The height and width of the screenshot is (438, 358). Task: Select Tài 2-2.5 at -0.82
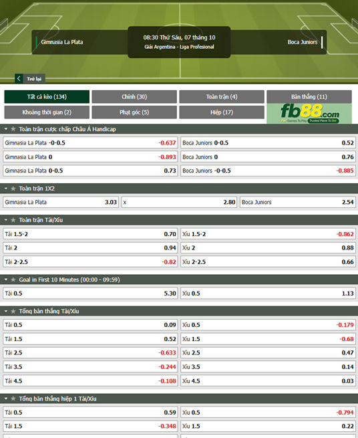click(x=90, y=261)
